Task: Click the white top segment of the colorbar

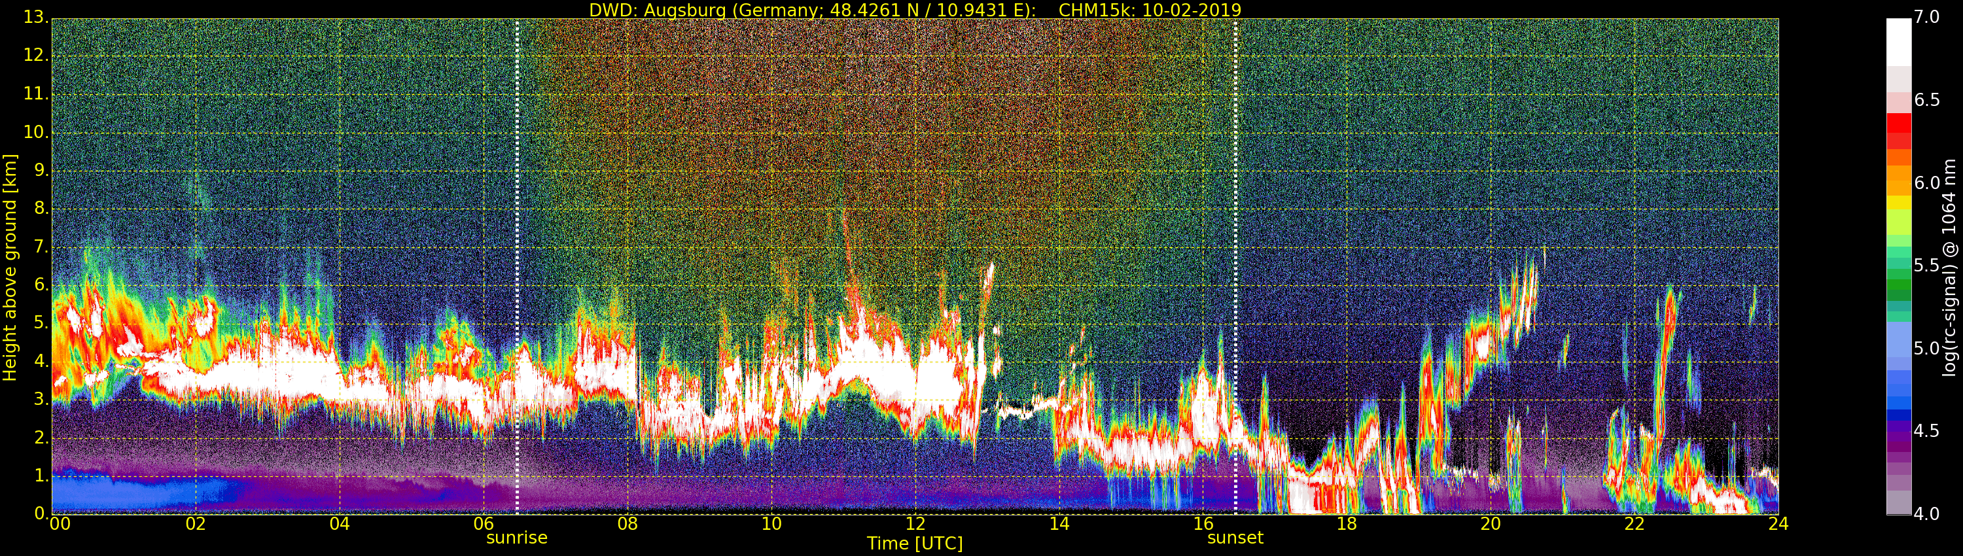Action: point(1898,42)
